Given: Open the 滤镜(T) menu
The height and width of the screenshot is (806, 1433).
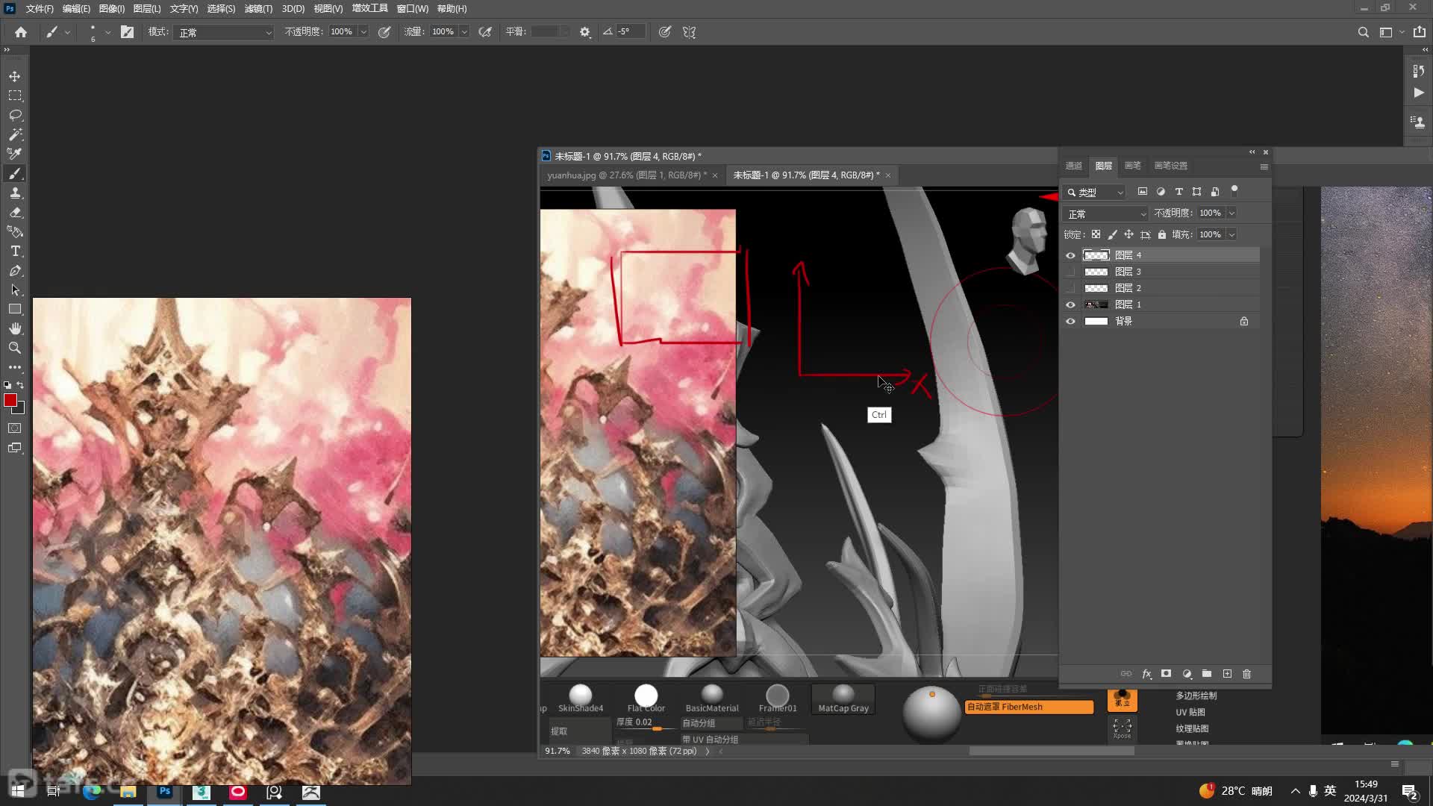Looking at the screenshot, I should click(258, 9).
